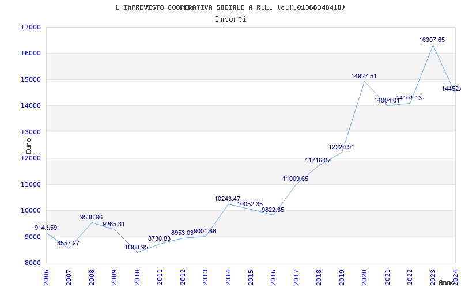Click the data label 8730.83
This screenshot has width=461, height=288.
click(x=159, y=238)
